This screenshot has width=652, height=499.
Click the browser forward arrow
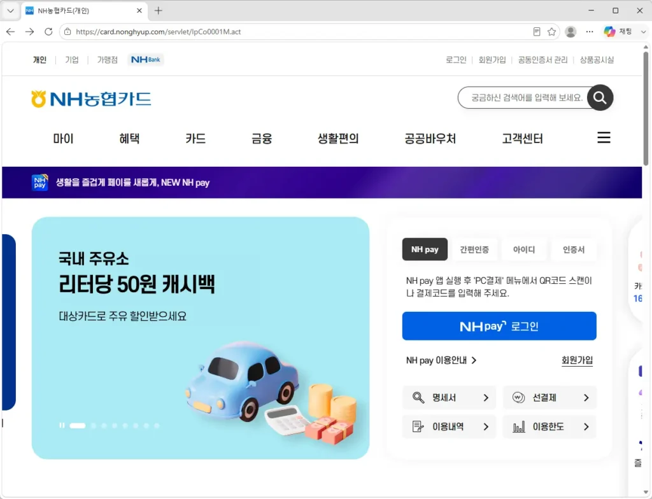pos(29,32)
